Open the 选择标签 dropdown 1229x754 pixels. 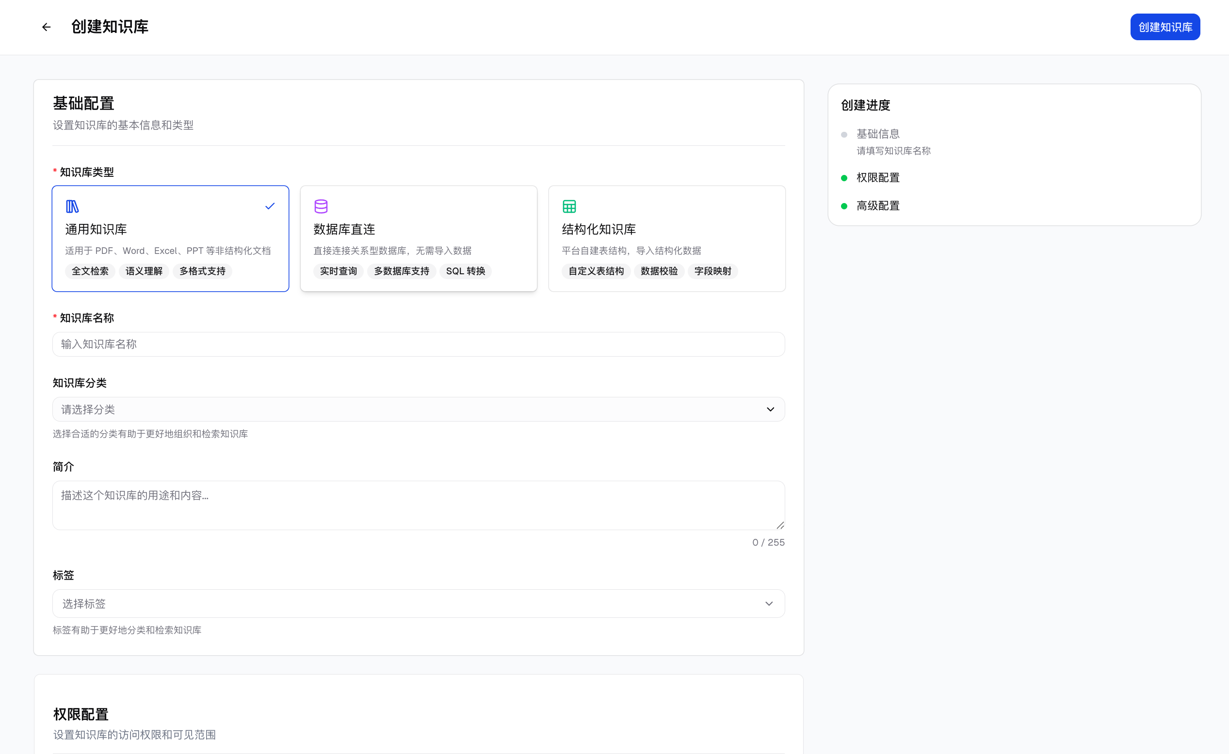click(418, 603)
